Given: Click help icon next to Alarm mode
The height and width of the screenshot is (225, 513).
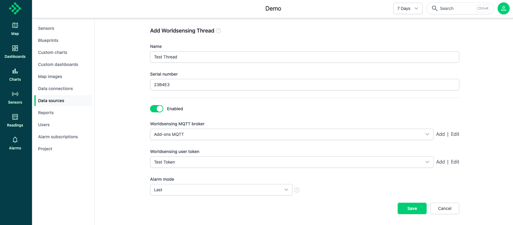Looking at the screenshot, I should 297,190.
